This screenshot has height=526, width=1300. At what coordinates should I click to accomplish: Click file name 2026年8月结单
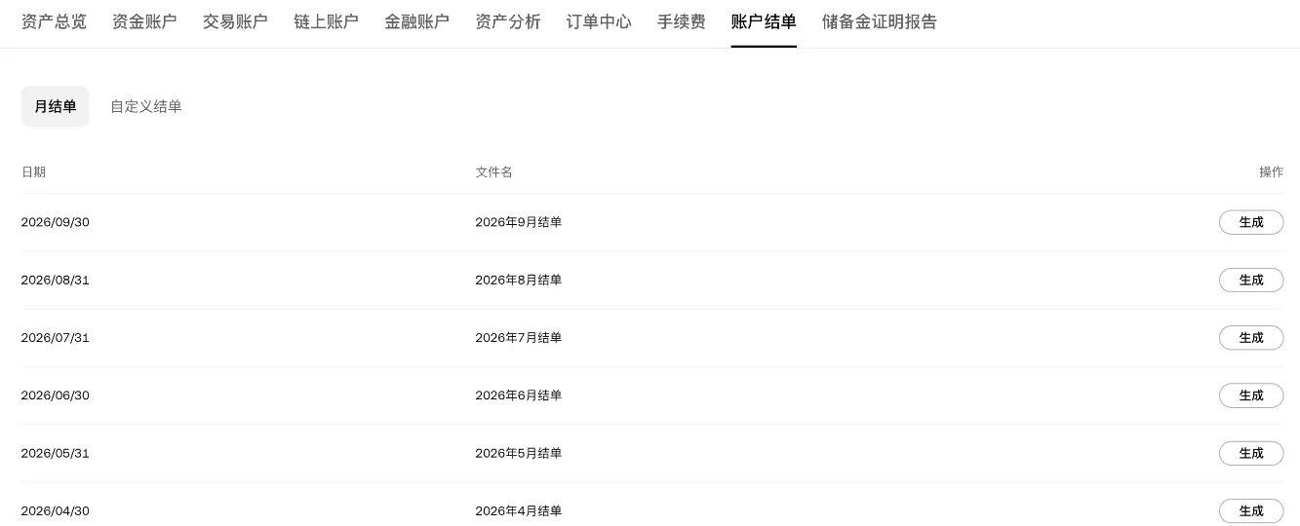coord(519,280)
